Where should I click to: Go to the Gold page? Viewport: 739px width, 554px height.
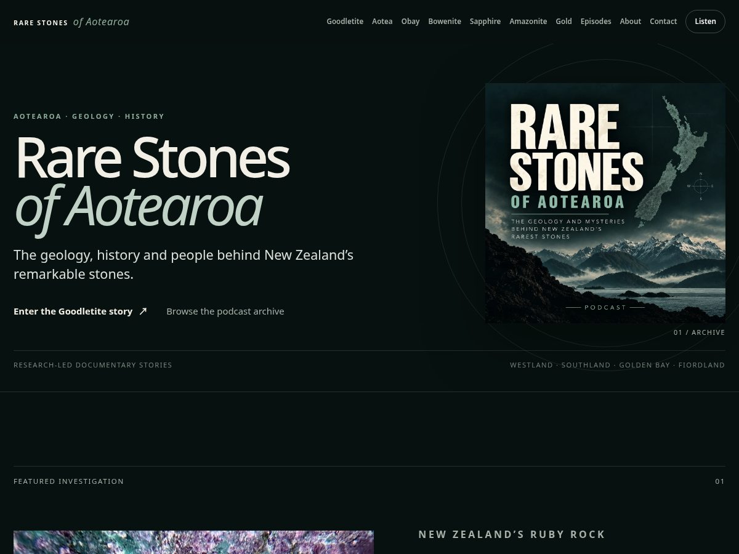click(x=564, y=22)
